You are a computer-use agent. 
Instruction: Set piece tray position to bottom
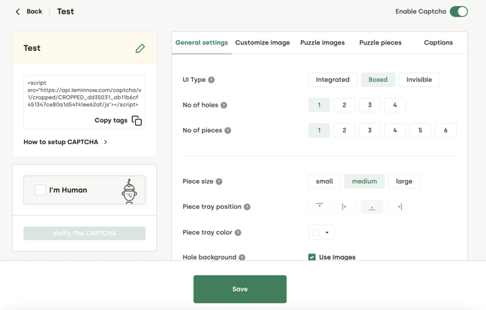(372, 207)
